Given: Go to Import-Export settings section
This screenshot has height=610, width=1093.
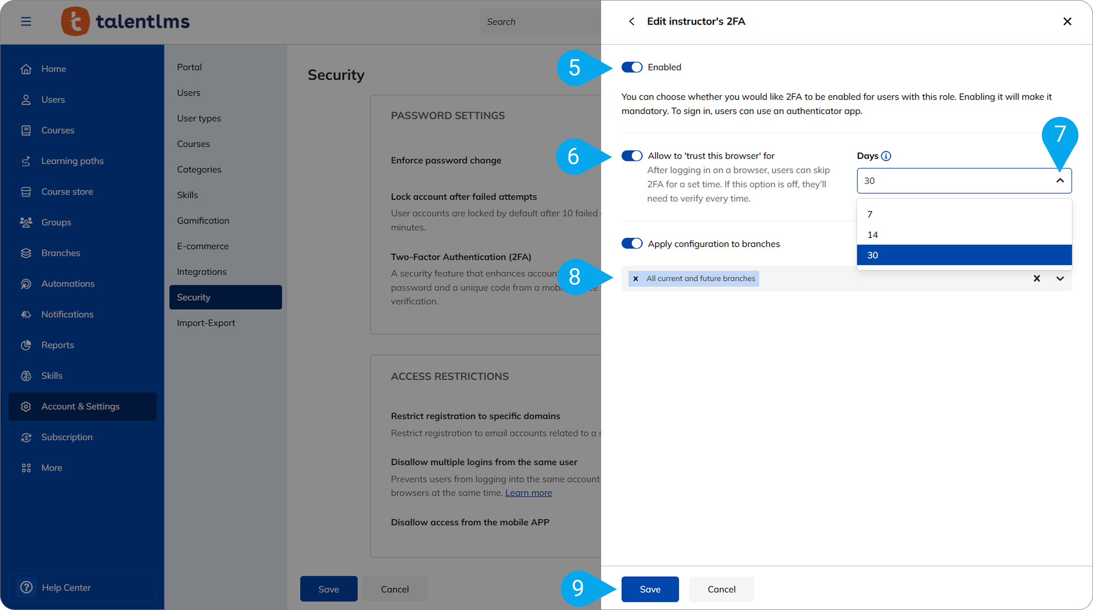Looking at the screenshot, I should pos(206,323).
